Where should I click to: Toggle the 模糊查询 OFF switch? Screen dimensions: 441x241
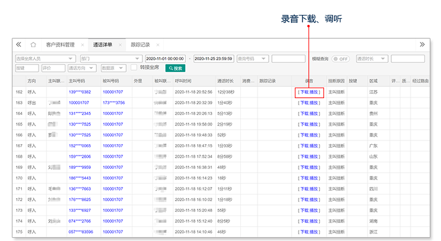pos(341,59)
